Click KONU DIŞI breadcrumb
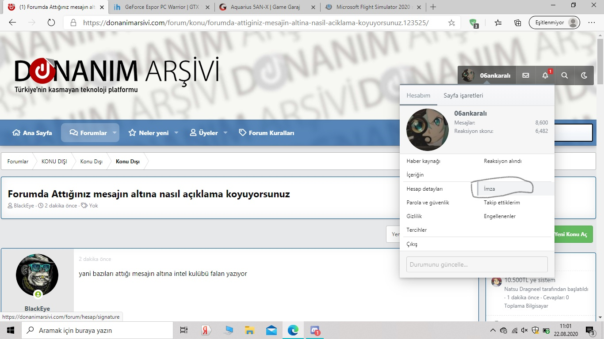 click(54, 162)
